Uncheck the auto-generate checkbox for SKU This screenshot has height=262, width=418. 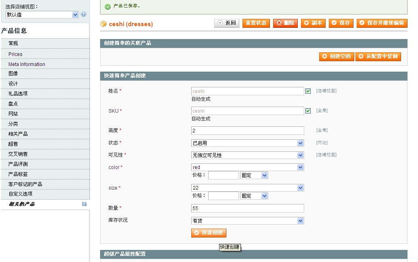coord(308,111)
